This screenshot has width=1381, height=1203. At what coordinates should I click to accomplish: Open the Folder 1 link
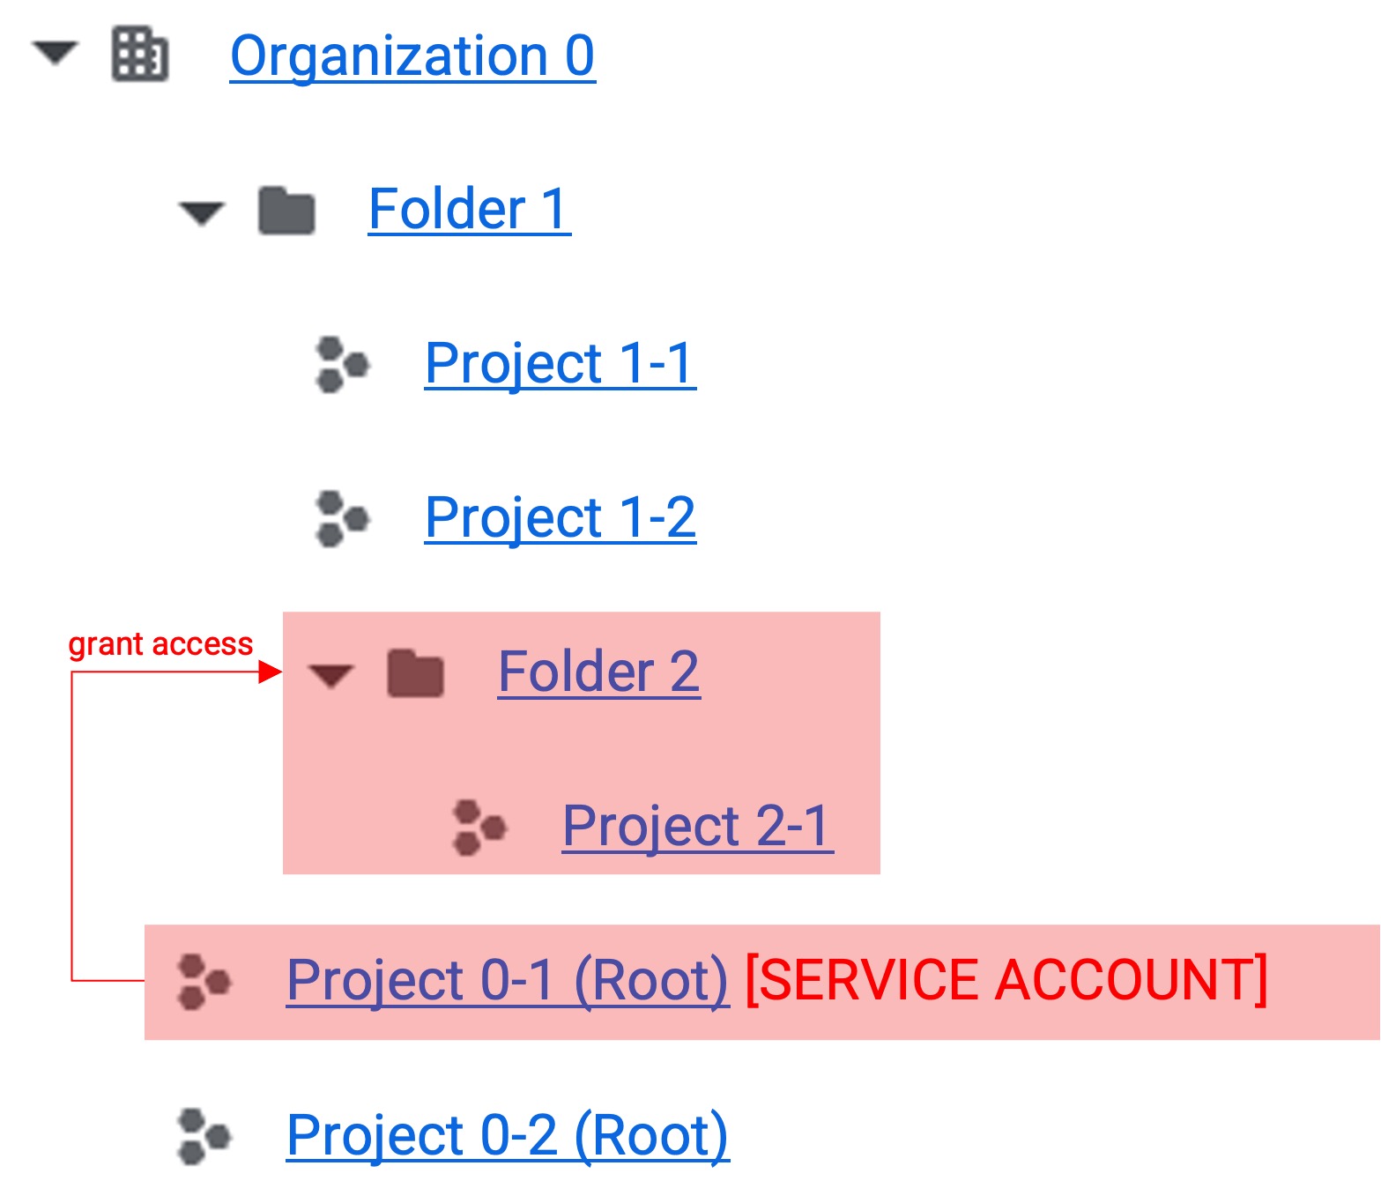point(470,210)
